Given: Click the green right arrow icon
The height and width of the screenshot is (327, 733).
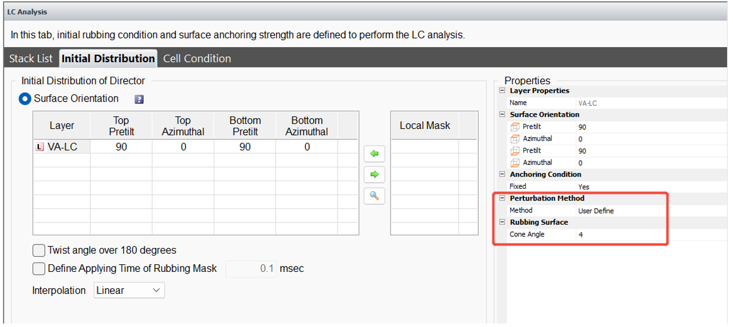Looking at the screenshot, I should coord(374,174).
